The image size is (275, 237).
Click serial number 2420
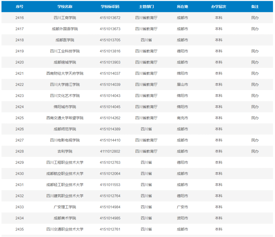pyautogui.click(x=19, y=62)
